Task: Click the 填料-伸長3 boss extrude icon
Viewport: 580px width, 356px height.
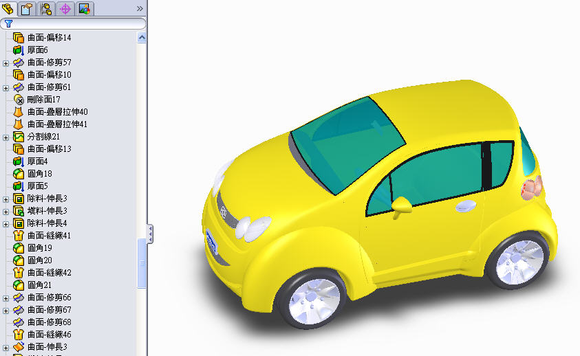Action: [x=19, y=211]
